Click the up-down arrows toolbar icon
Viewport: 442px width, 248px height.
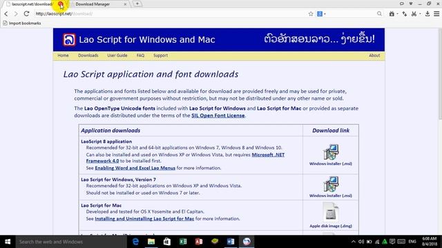click(405, 14)
